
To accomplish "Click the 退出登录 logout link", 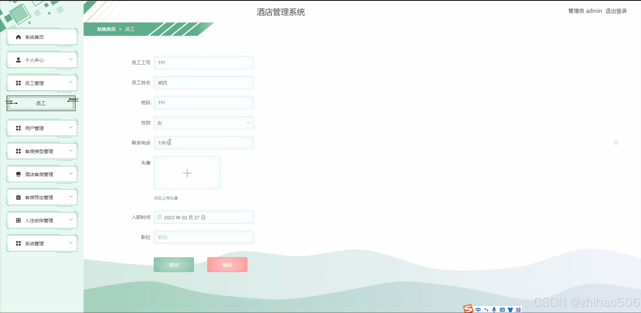I will [x=616, y=11].
